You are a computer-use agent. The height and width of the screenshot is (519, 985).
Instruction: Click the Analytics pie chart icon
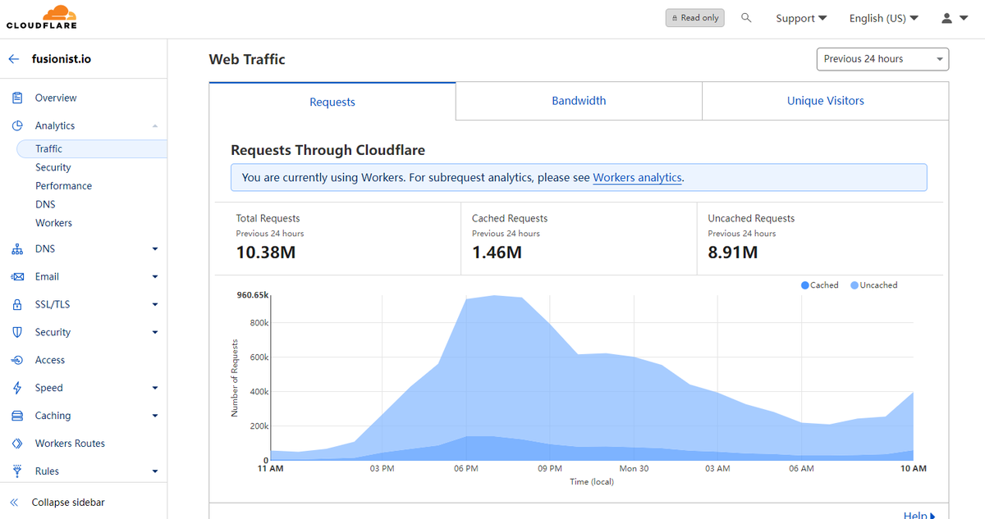[17, 125]
